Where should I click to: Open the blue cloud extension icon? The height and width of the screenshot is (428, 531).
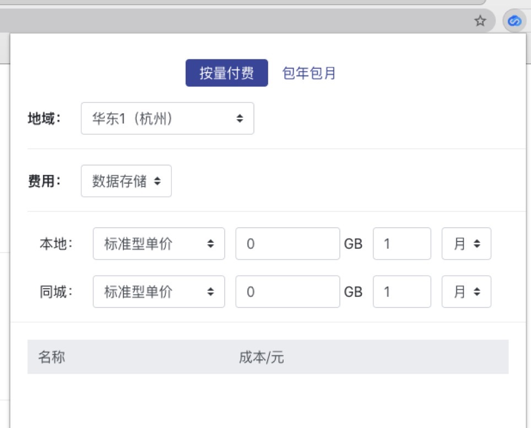pyautogui.click(x=514, y=21)
